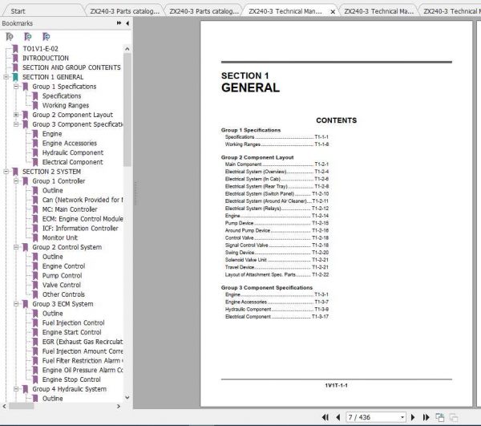Collapse bookmarks panel with left arrow
The height and width of the screenshot is (426, 481).
pos(127,23)
